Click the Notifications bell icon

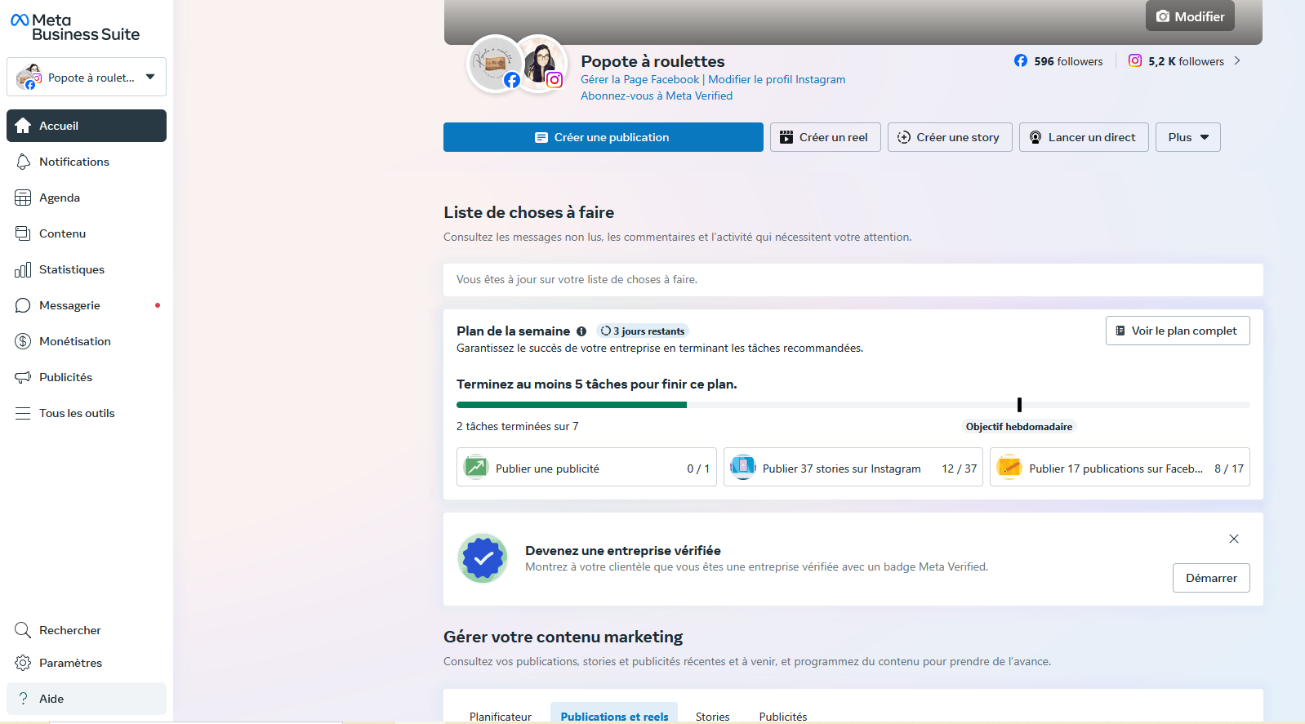23,162
